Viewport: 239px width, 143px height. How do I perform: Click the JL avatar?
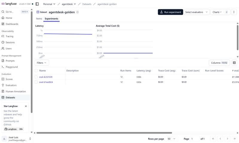(4, 139)
